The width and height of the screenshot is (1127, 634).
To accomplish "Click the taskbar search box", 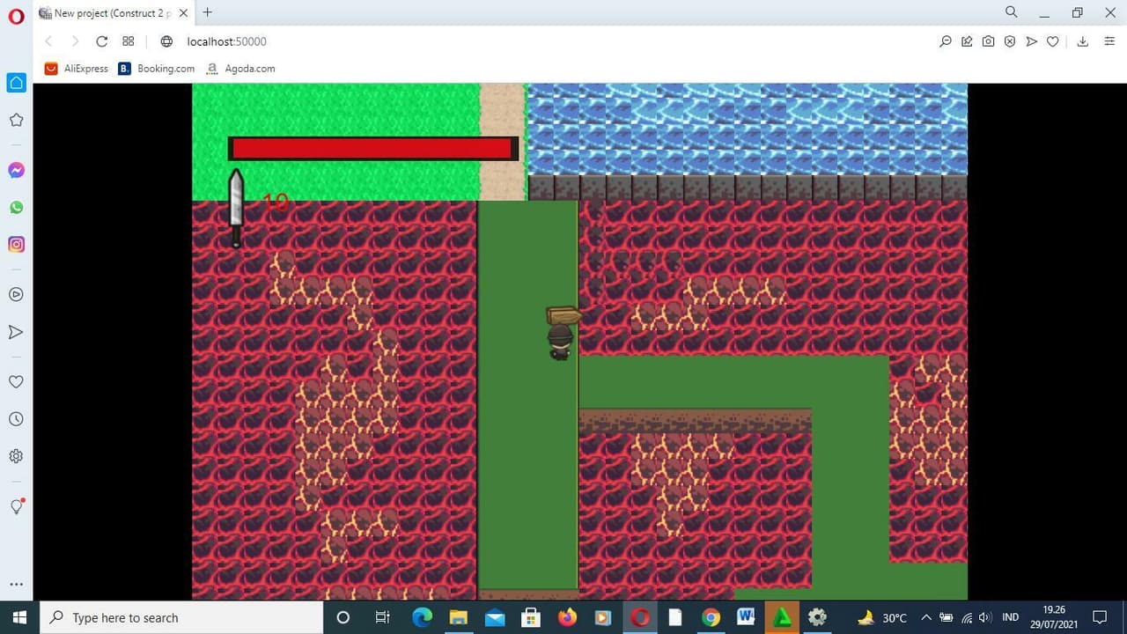I will point(181,617).
